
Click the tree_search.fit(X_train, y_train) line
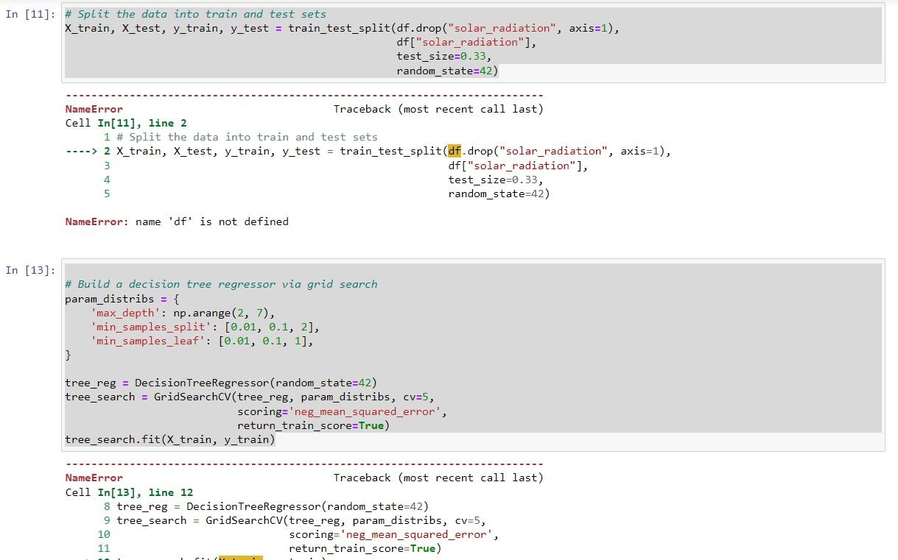[169, 439]
